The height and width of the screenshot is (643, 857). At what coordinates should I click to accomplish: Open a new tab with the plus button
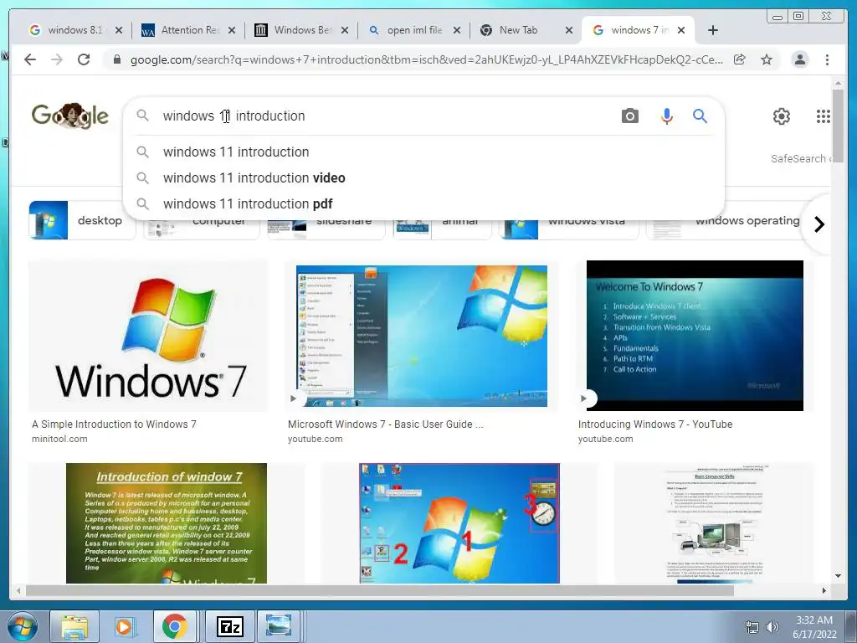pyautogui.click(x=713, y=30)
